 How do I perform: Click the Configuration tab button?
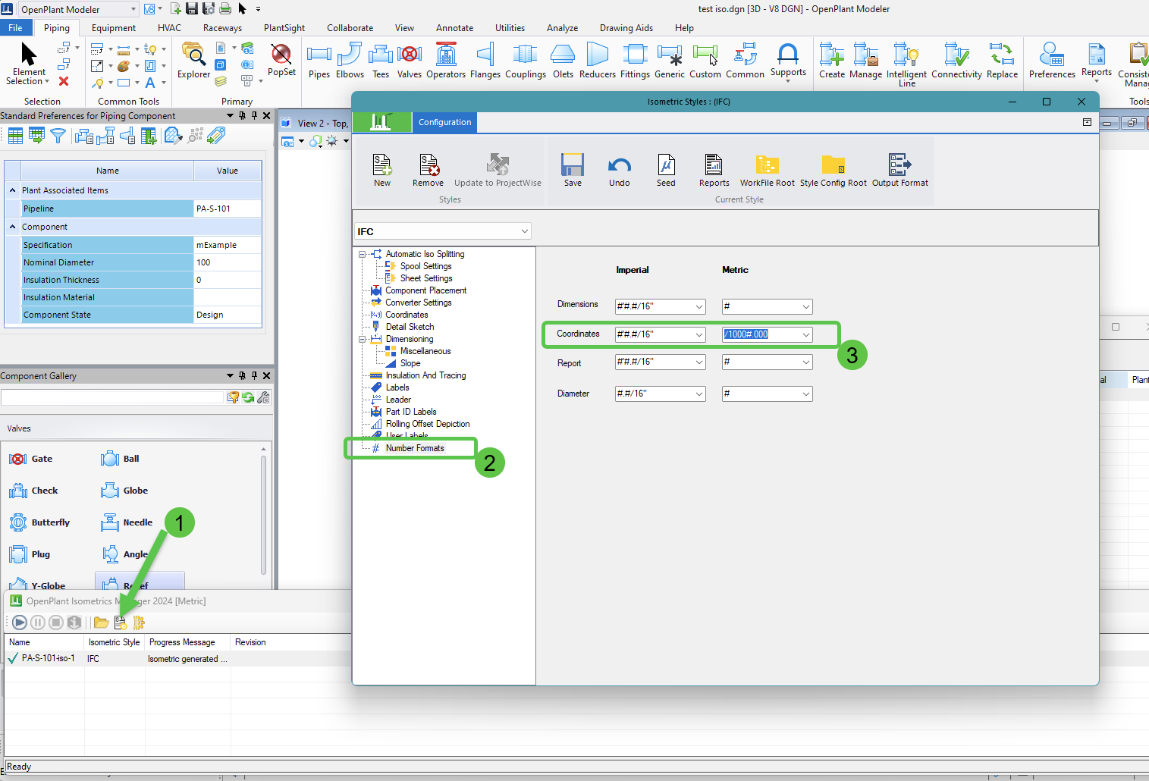[444, 122]
